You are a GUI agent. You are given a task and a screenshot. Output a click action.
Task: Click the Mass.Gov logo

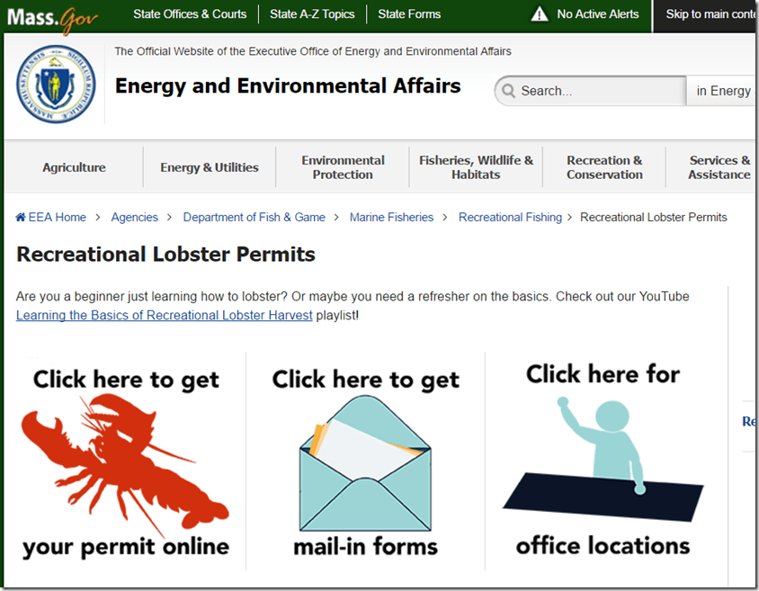(x=52, y=16)
